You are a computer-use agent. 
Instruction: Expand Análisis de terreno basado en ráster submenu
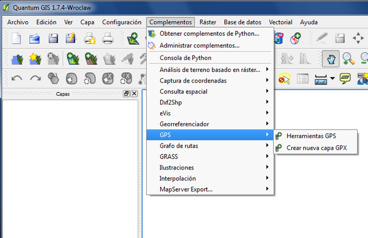pyautogui.click(x=210, y=70)
